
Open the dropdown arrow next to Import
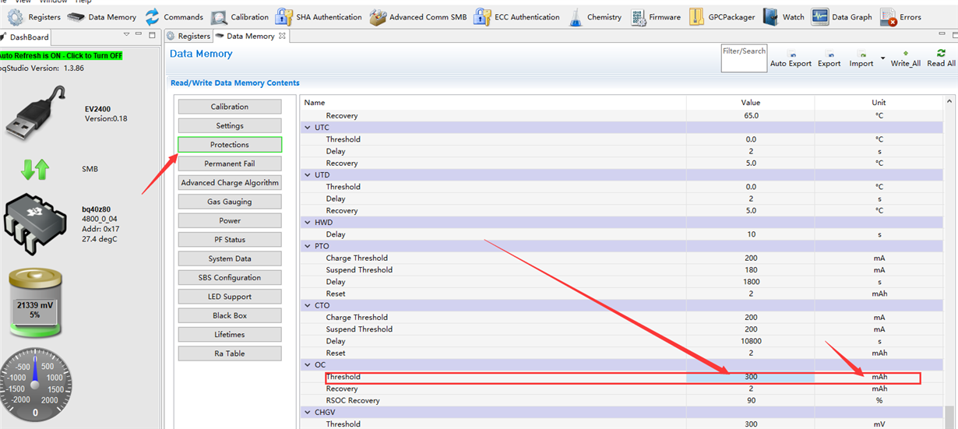(882, 58)
